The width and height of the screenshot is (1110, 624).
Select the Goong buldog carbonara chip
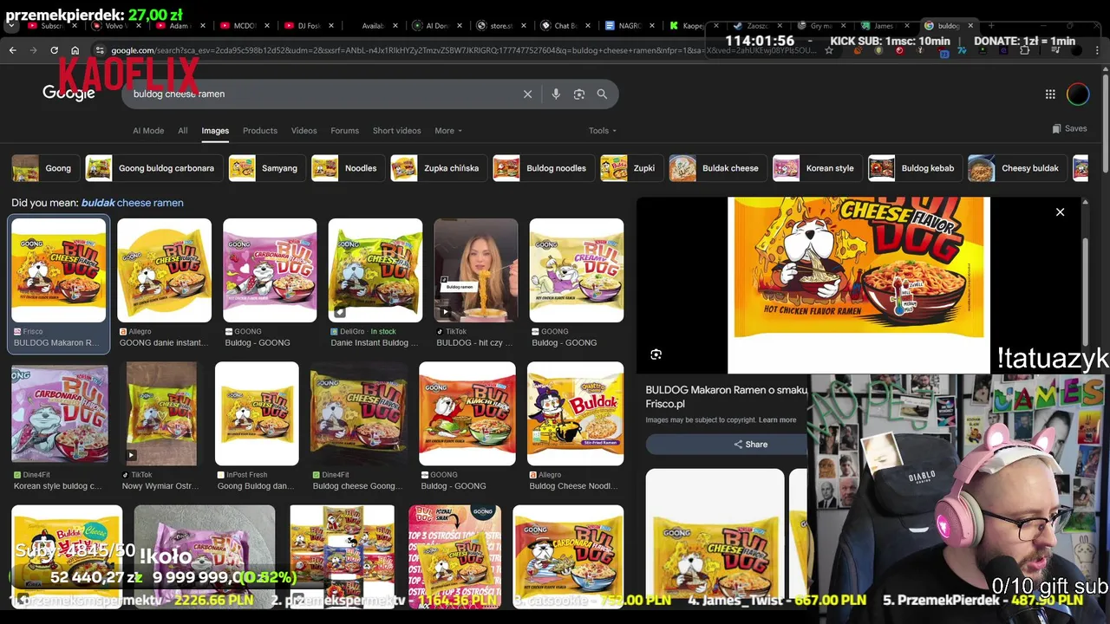click(154, 168)
